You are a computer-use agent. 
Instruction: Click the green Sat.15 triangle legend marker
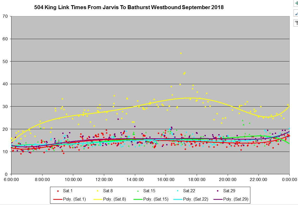(x=138, y=191)
